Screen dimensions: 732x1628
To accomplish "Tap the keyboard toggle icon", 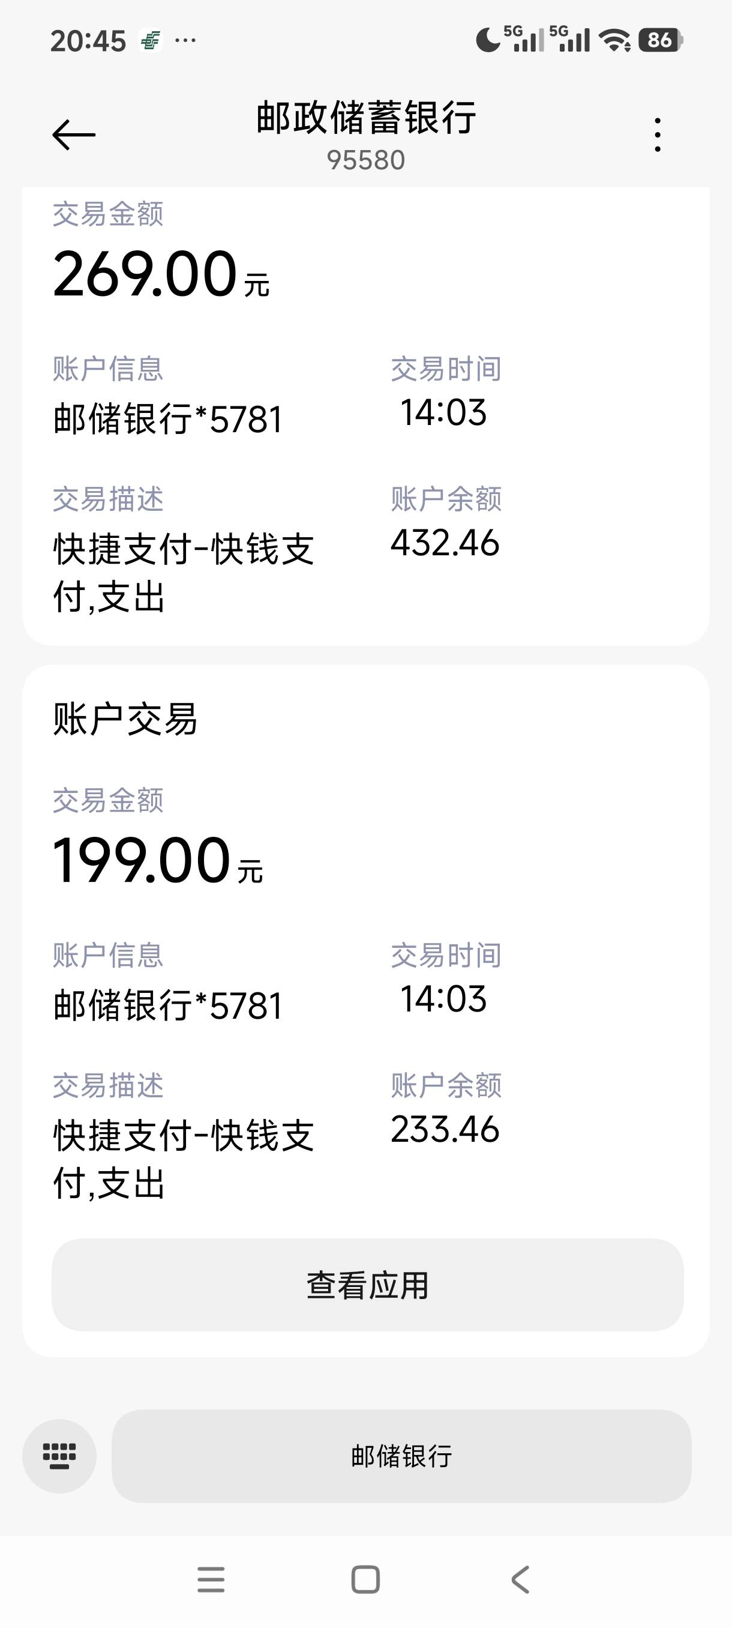I will coord(59,1456).
